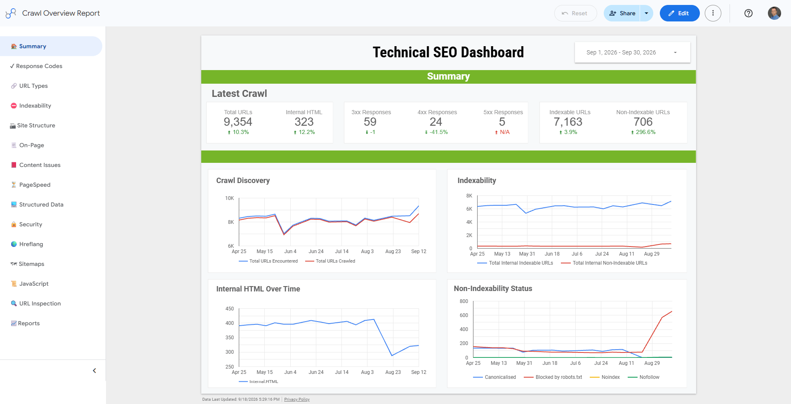This screenshot has height=404, width=791.
Task: Collapse the sidebar with the chevron arrow
Action: pos(94,371)
